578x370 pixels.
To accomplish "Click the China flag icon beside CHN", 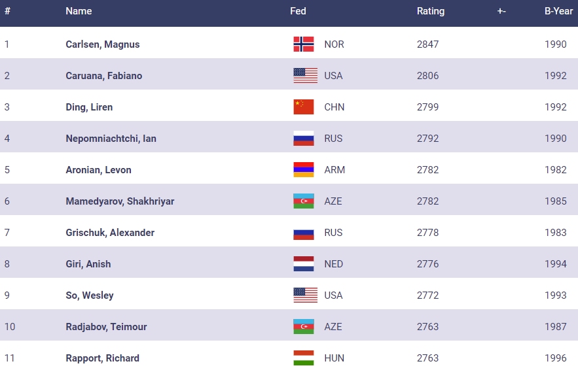I will pyautogui.click(x=304, y=107).
